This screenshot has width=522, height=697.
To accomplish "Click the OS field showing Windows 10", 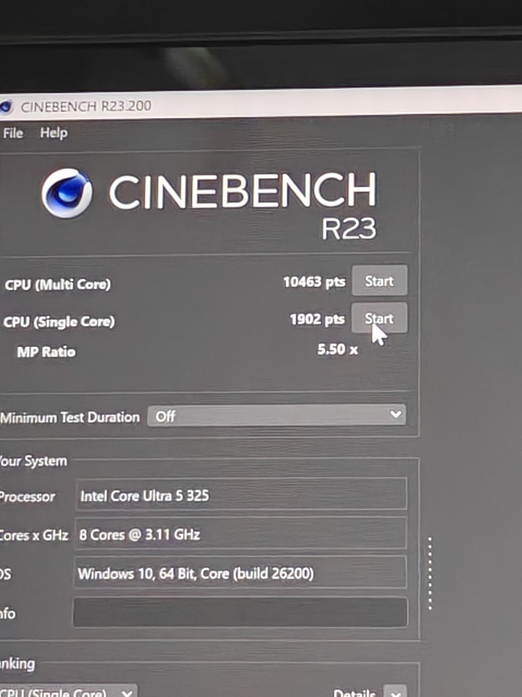I will [x=240, y=572].
